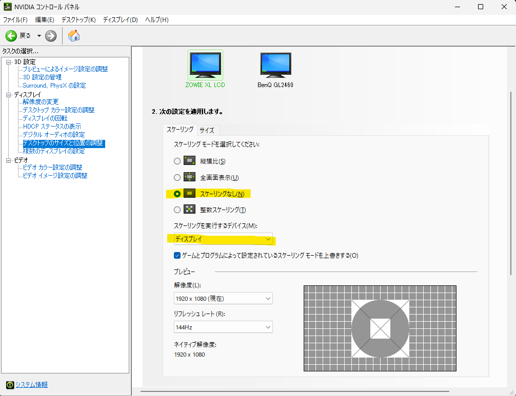Open ビデオ イメージ設定の調整 tree item
The image size is (516, 396).
55,176
